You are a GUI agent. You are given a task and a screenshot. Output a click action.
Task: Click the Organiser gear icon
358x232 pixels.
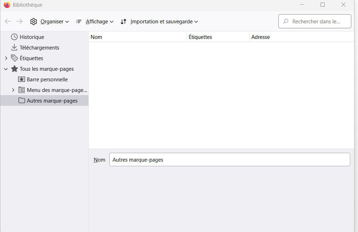click(x=34, y=22)
